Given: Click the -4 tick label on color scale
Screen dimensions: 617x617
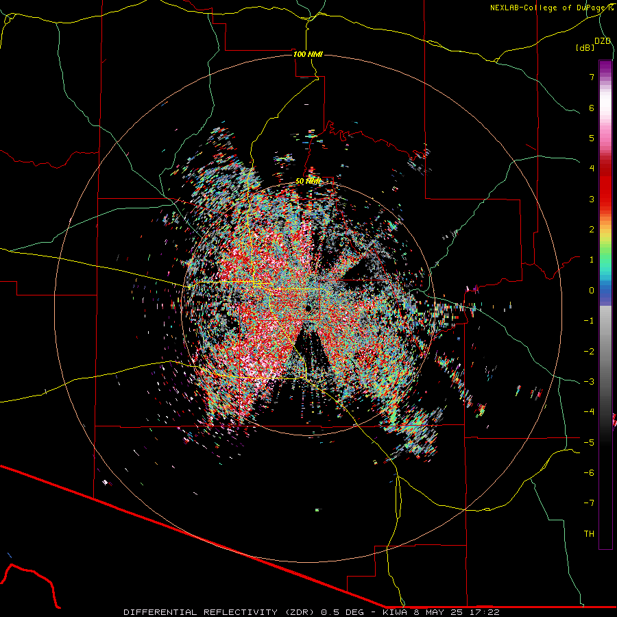Looking at the screenshot, I should [589, 412].
